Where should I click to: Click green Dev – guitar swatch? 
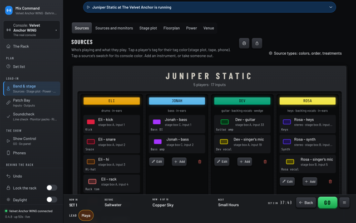225,122
